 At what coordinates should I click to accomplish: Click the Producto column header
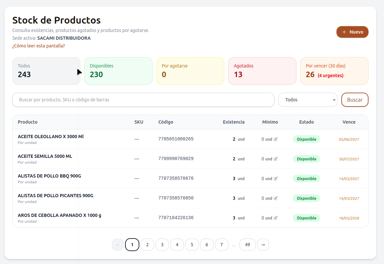coord(28,122)
